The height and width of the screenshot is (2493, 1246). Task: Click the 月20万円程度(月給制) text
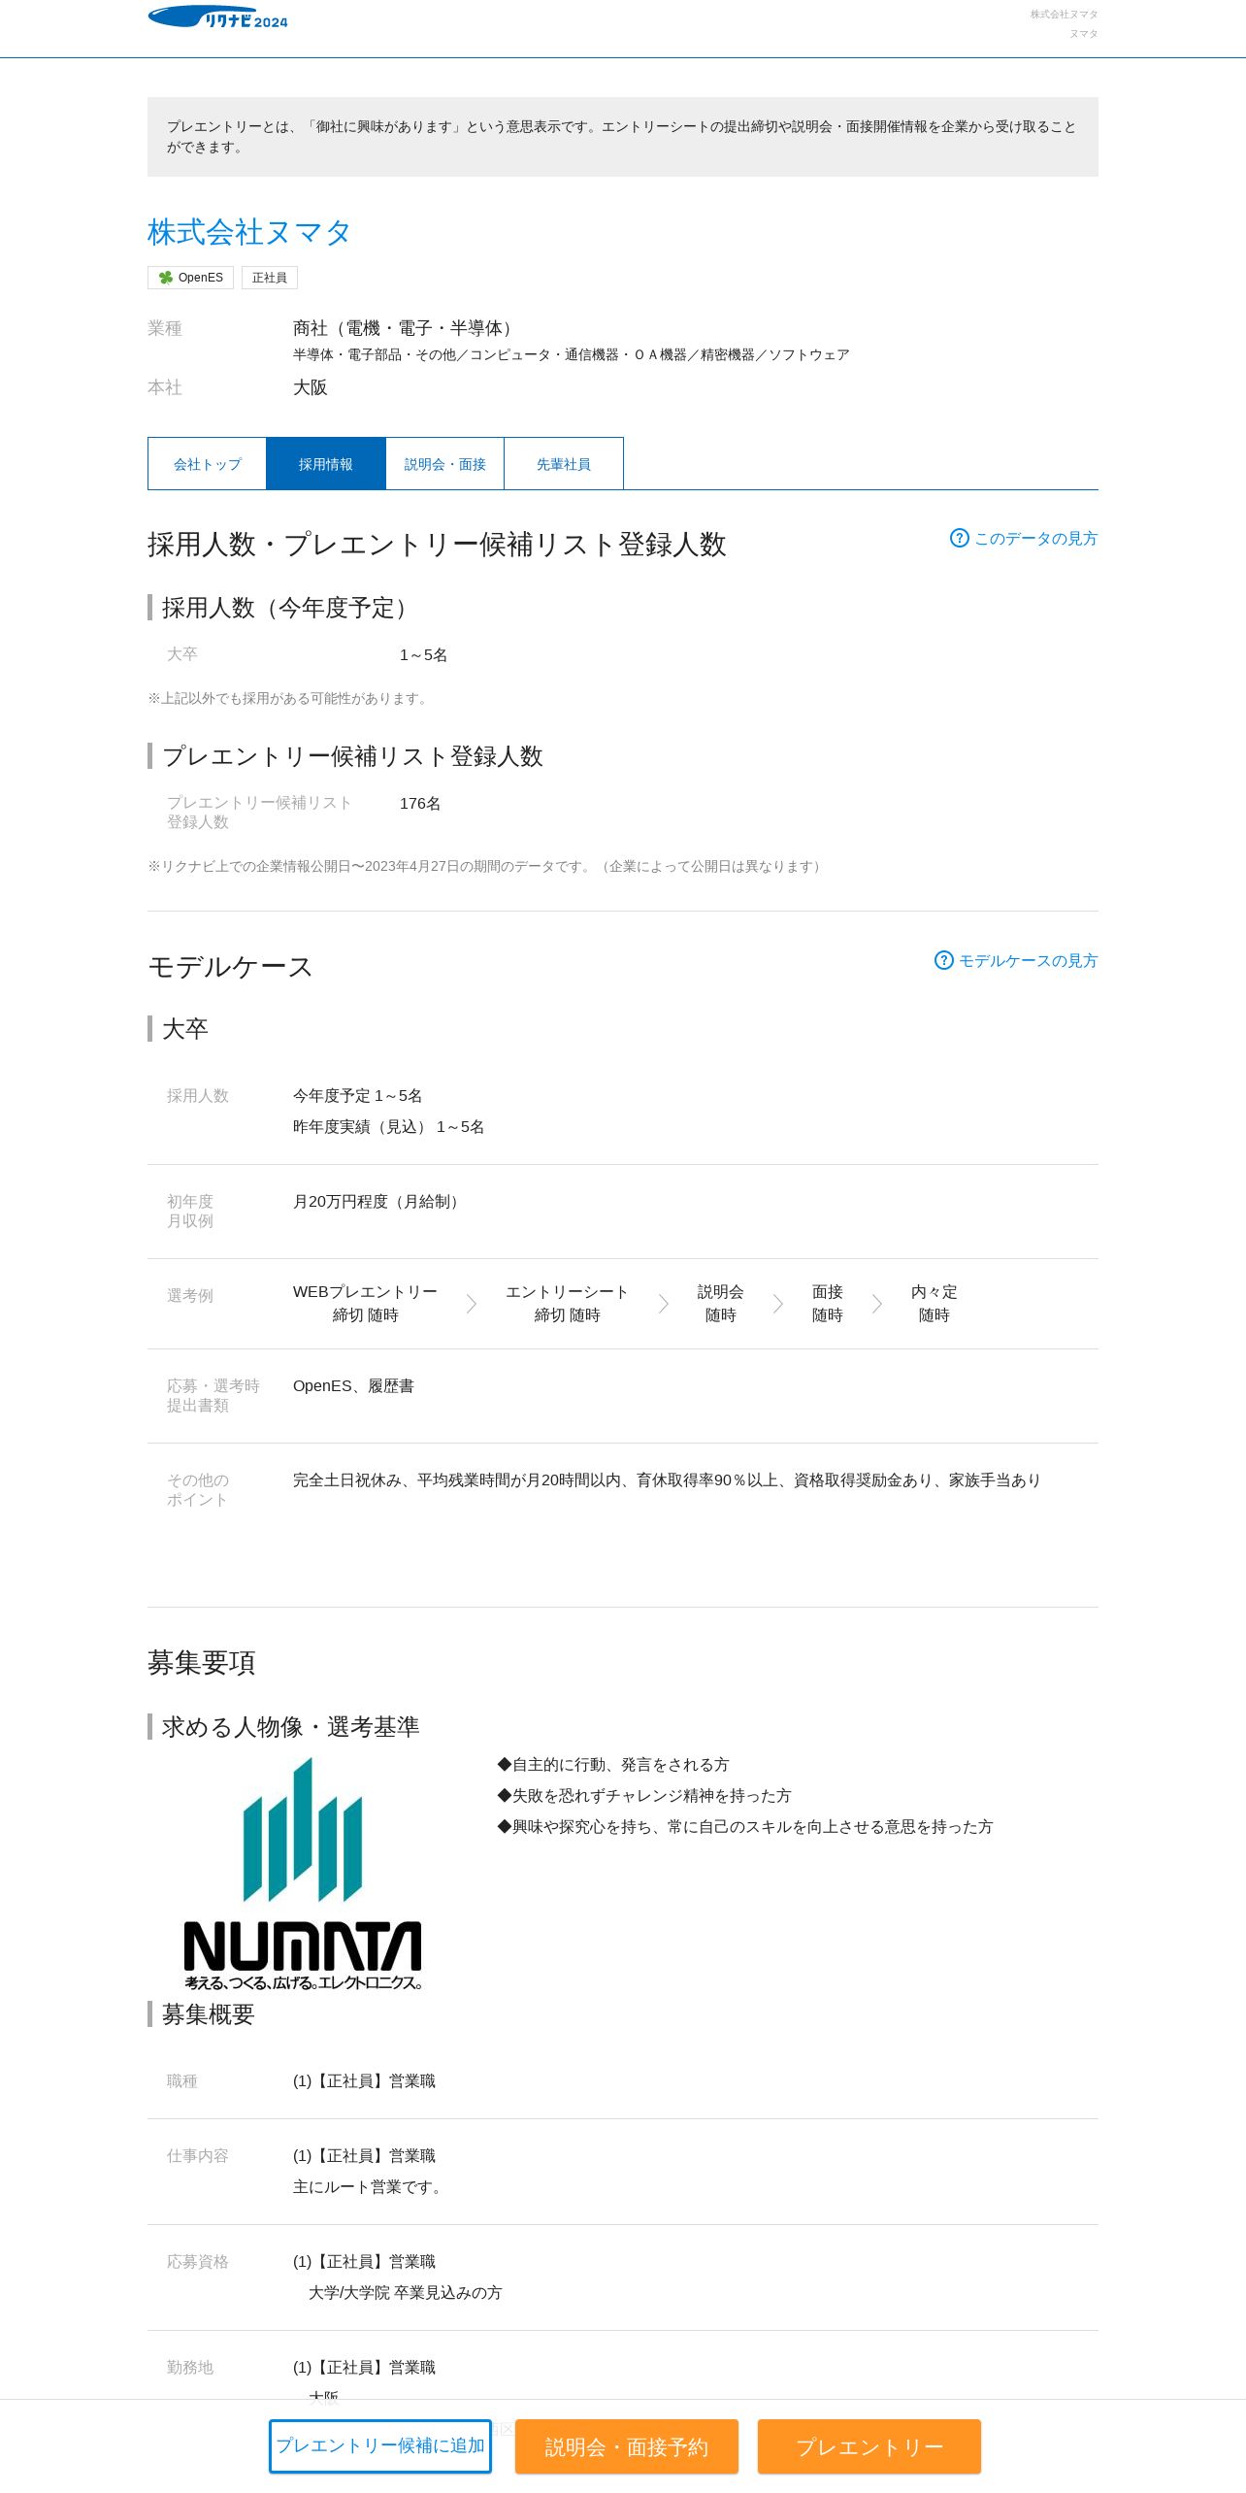pos(378,1201)
